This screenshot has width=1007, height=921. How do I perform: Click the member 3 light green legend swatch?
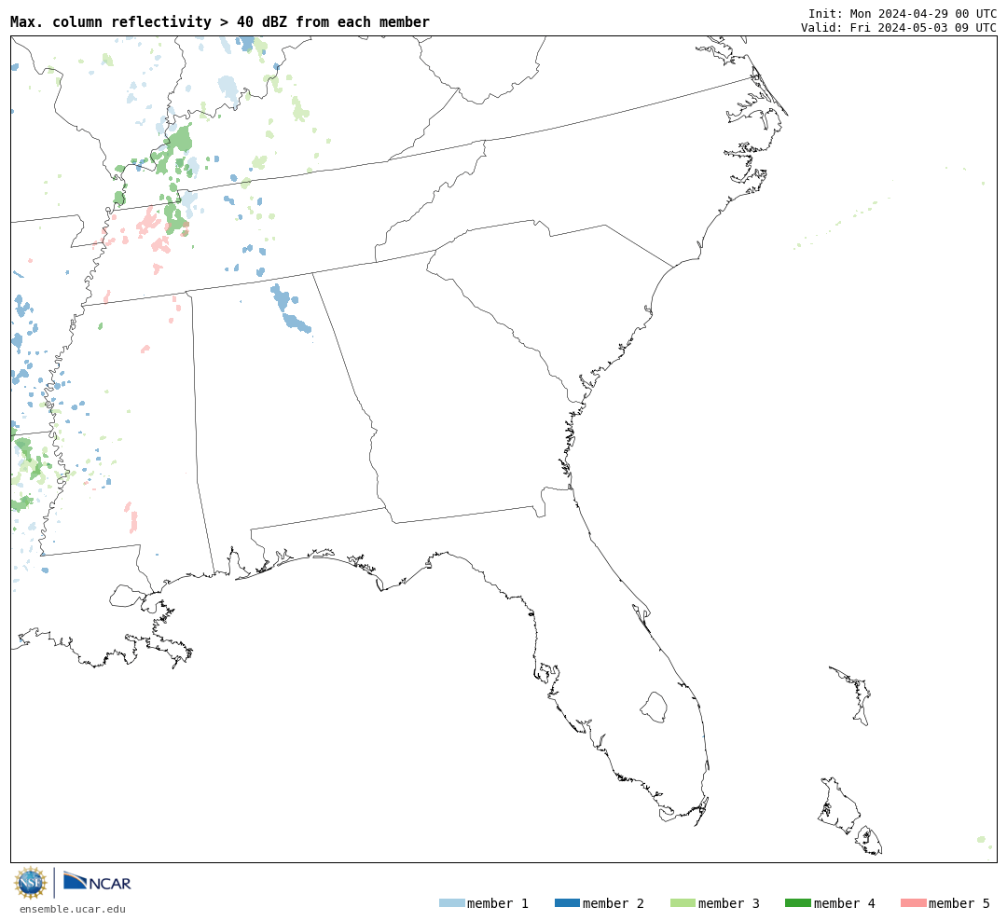pyautogui.click(x=683, y=903)
